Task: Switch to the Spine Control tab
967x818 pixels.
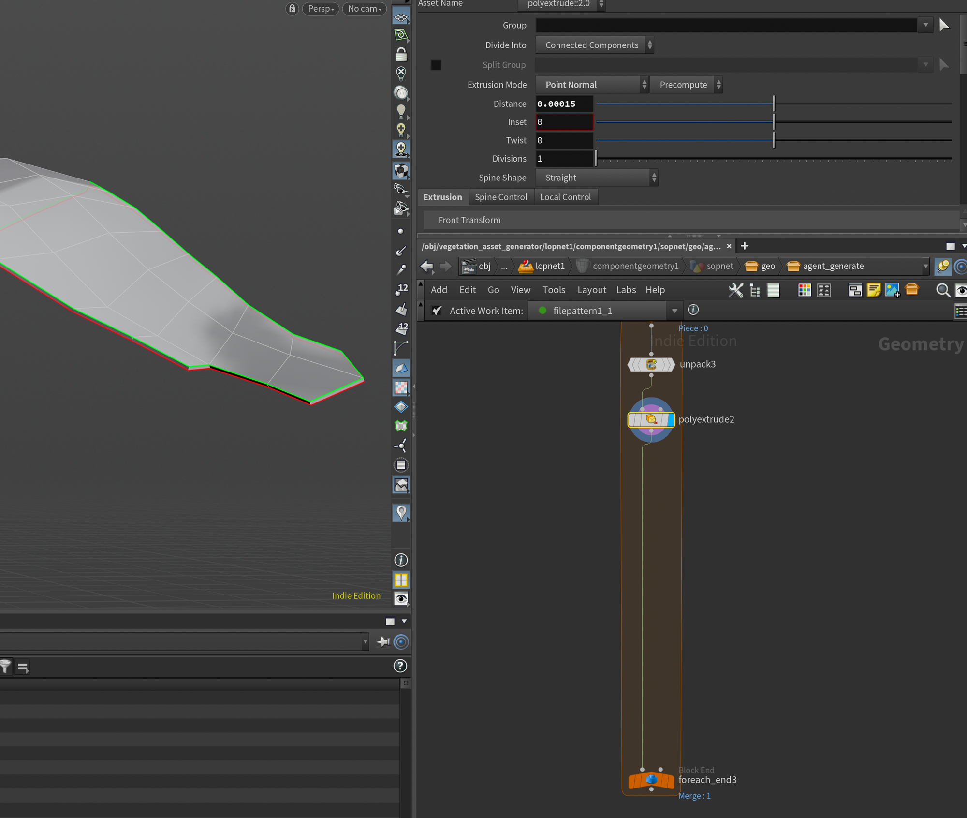Action: [x=500, y=197]
